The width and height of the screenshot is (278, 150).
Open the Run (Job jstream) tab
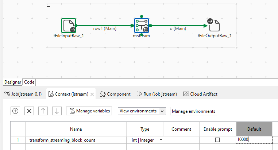click(x=157, y=94)
